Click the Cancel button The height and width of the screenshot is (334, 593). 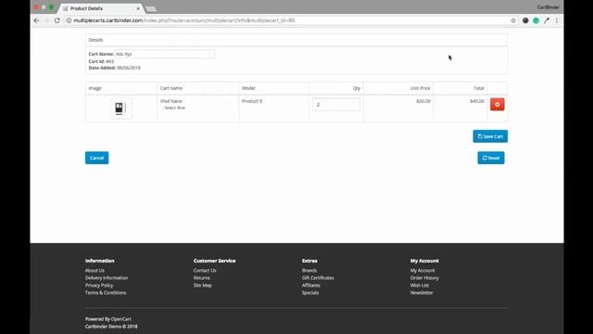[x=96, y=158]
